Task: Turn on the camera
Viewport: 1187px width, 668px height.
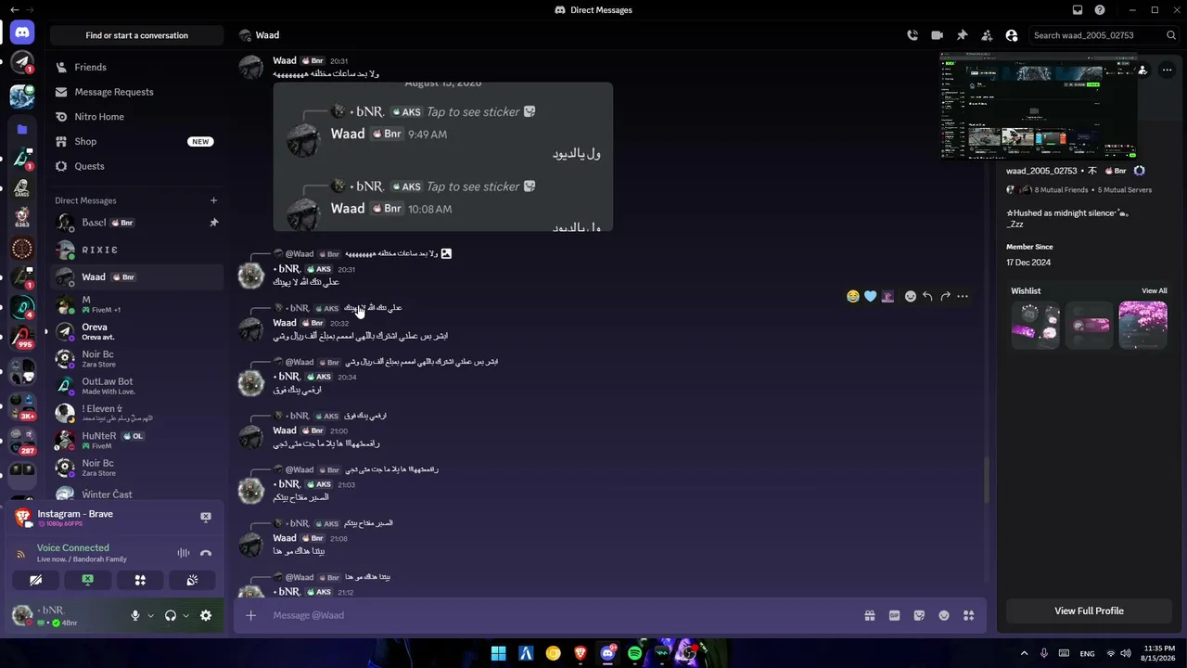Action: point(35,580)
